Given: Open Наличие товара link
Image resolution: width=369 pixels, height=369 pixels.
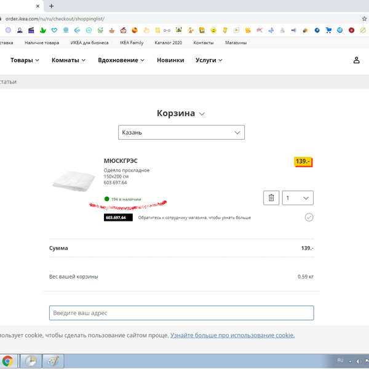Looking at the screenshot, I should point(42,43).
